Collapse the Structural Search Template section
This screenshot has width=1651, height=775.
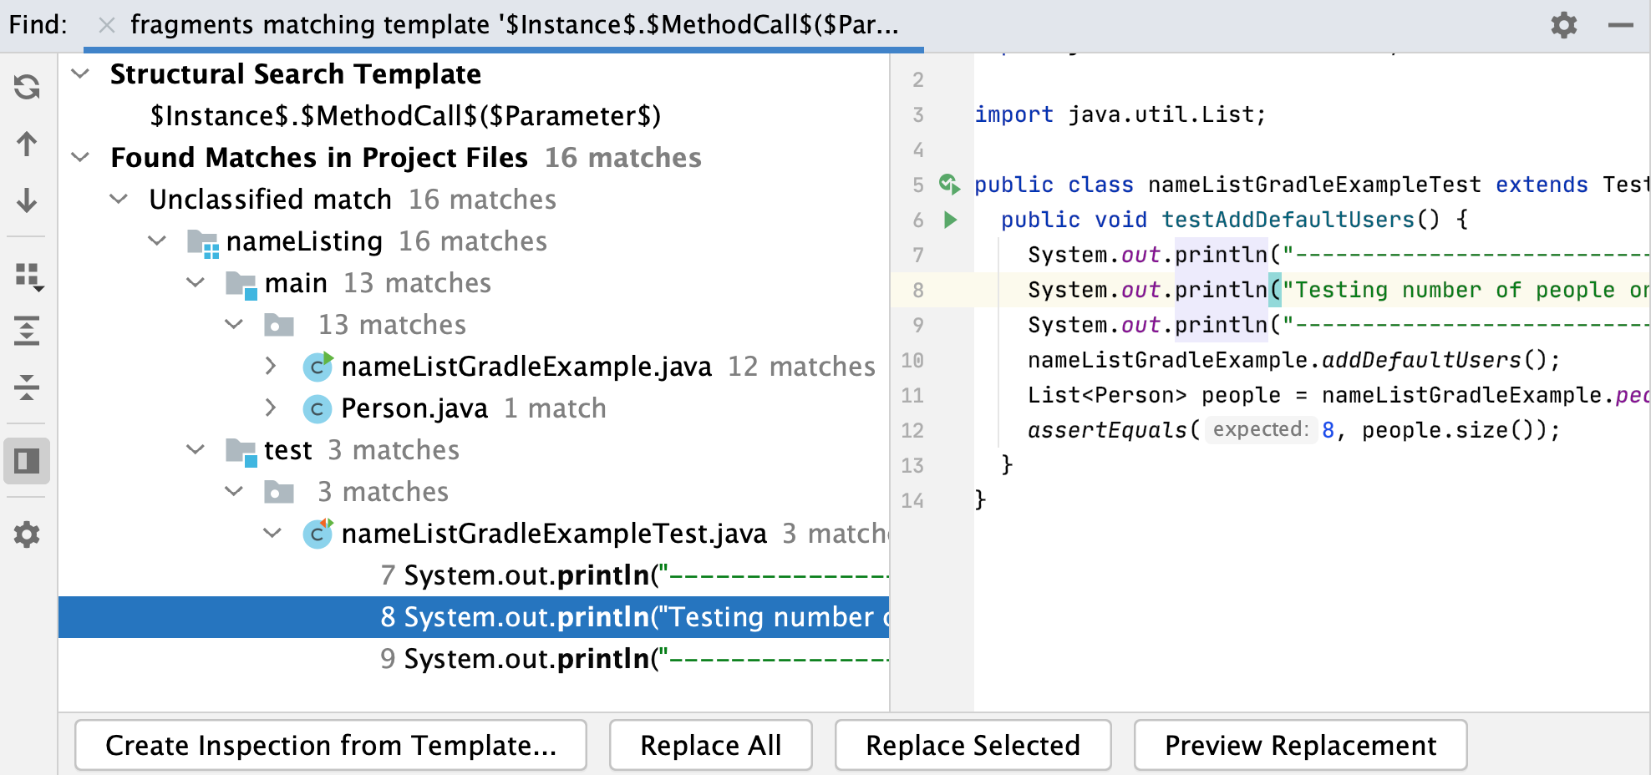click(79, 73)
